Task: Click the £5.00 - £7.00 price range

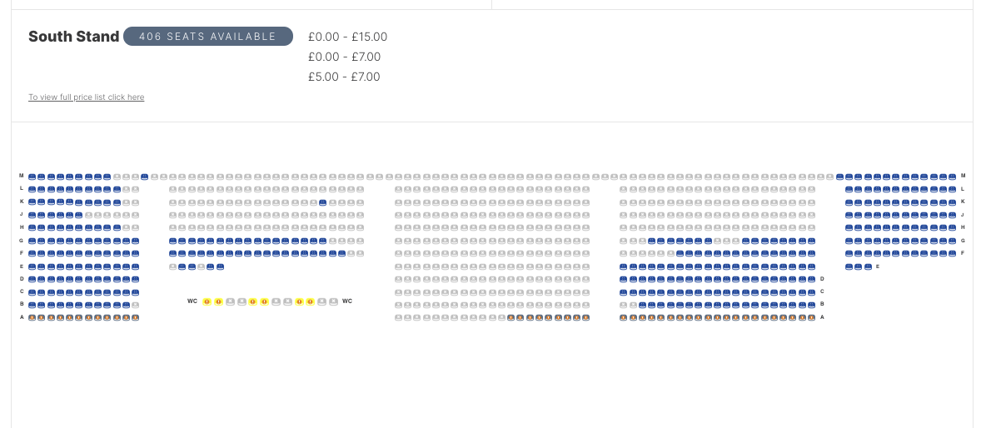Action: click(344, 77)
